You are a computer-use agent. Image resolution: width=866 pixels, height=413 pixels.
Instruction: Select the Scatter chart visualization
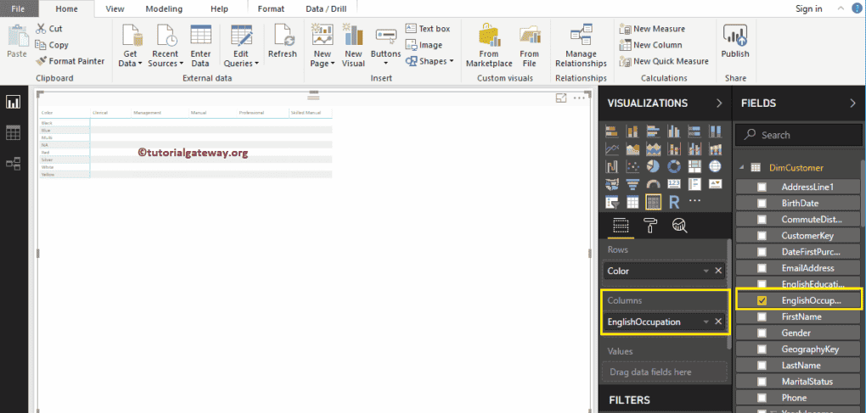point(633,166)
